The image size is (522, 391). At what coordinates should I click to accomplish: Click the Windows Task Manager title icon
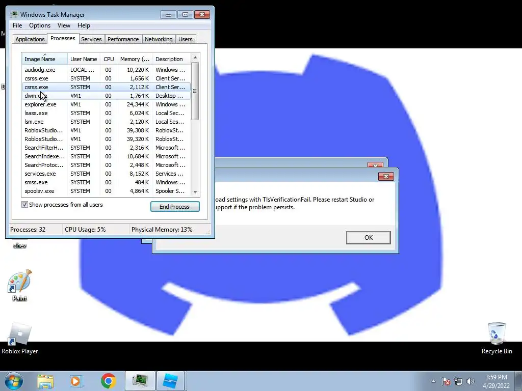tap(14, 14)
